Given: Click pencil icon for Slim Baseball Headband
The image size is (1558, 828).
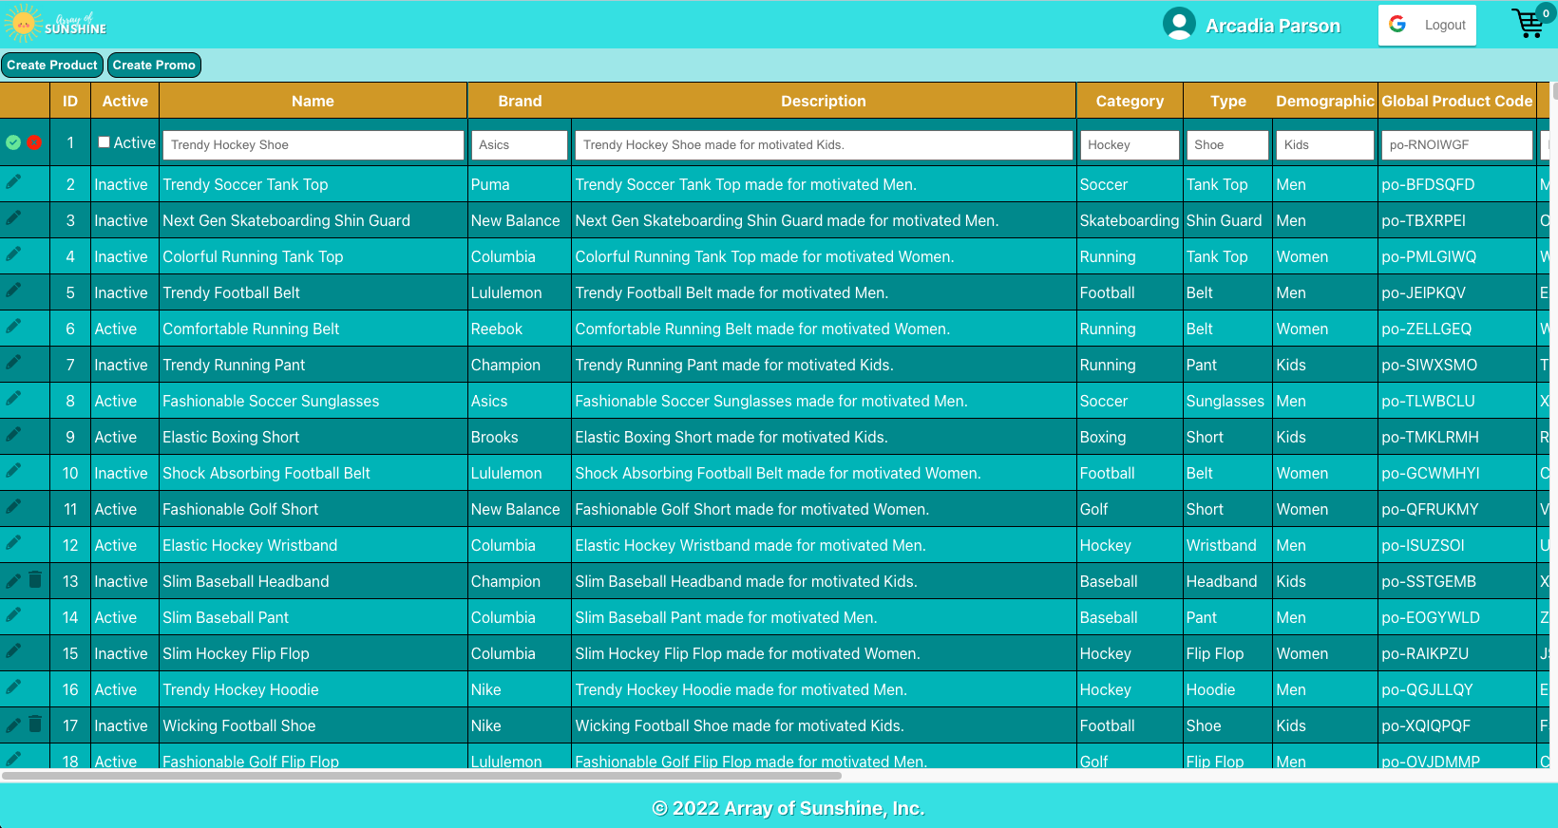Looking at the screenshot, I should [x=13, y=580].
